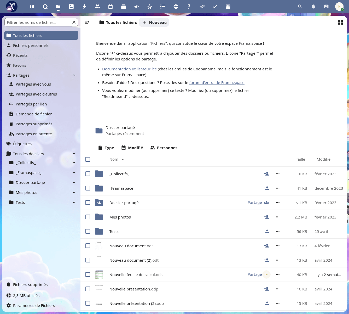Click the share icon for Mes photos
349x314 pixels.
coord(266,217)
